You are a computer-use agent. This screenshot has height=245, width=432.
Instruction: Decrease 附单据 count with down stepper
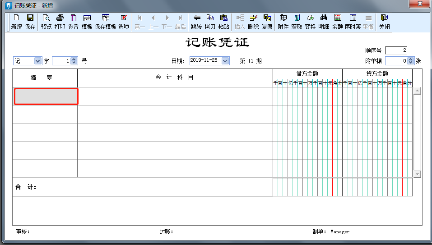(410, 63)
